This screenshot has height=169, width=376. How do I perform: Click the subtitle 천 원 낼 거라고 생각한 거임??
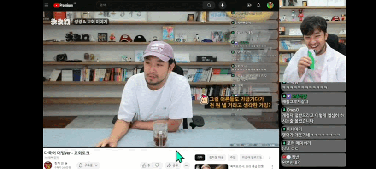240,106
